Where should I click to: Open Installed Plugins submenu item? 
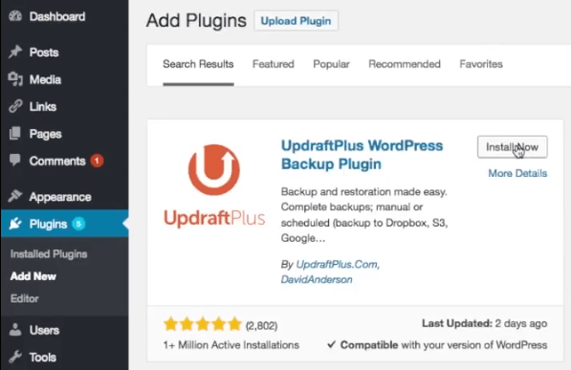coord(49,253)
